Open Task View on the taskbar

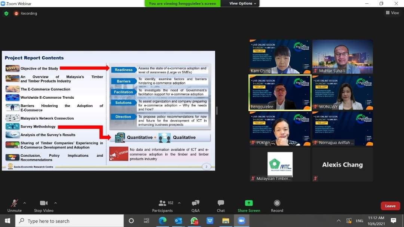pos(146,221)
